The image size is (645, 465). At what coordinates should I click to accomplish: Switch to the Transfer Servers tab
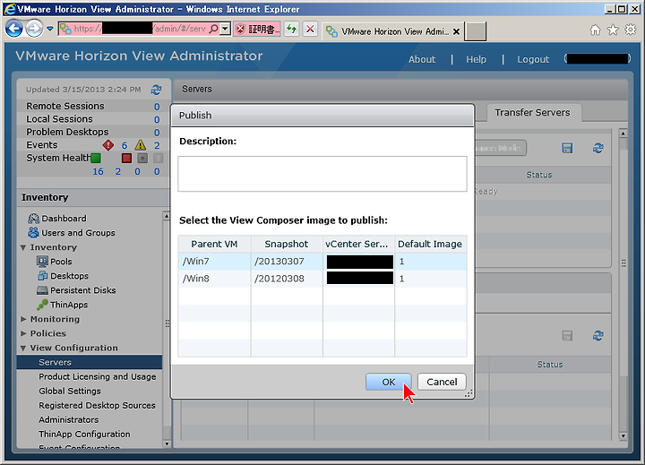(x=532, y=112)
